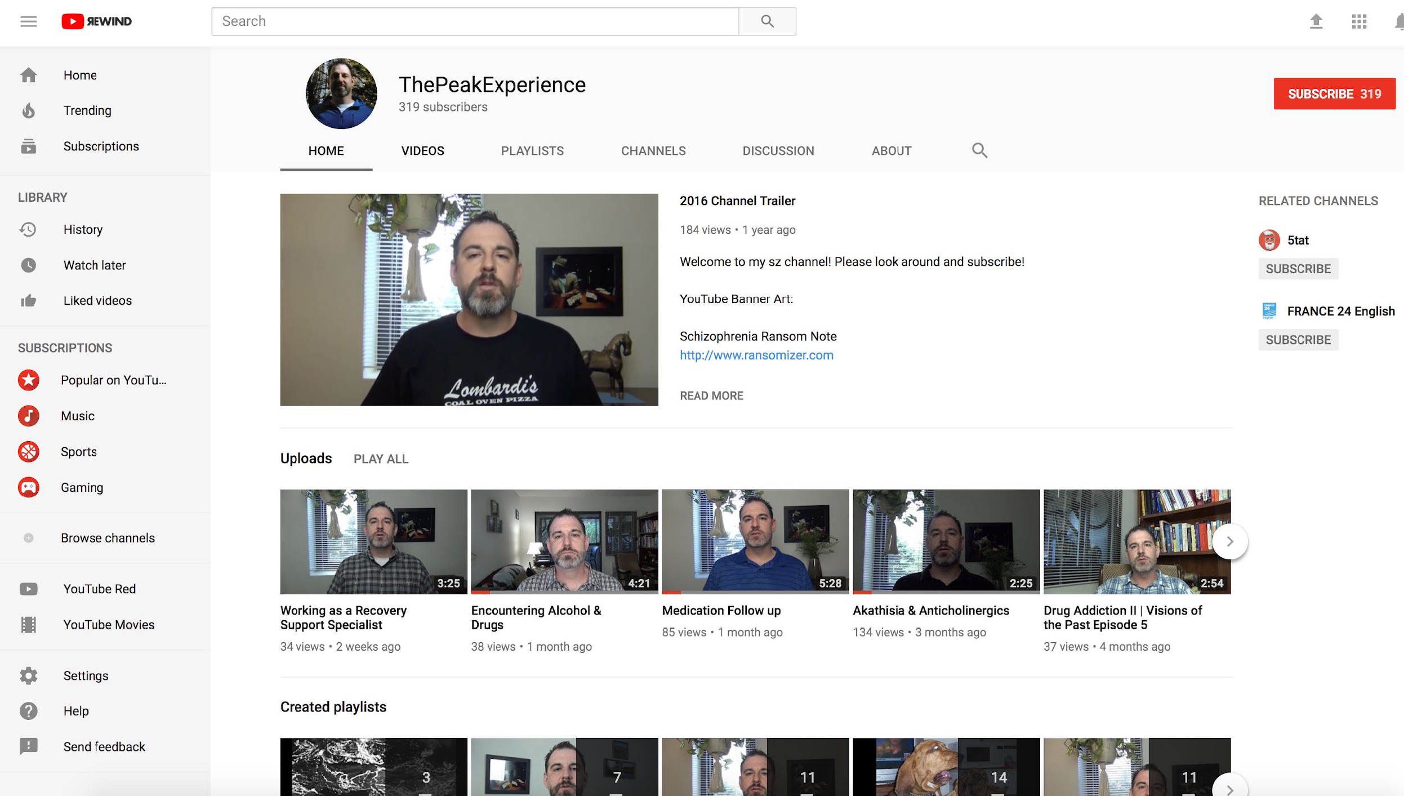This screenshot has height=796, width=1404.
Task: Open the upload video icon
Action: point(1316,21)
